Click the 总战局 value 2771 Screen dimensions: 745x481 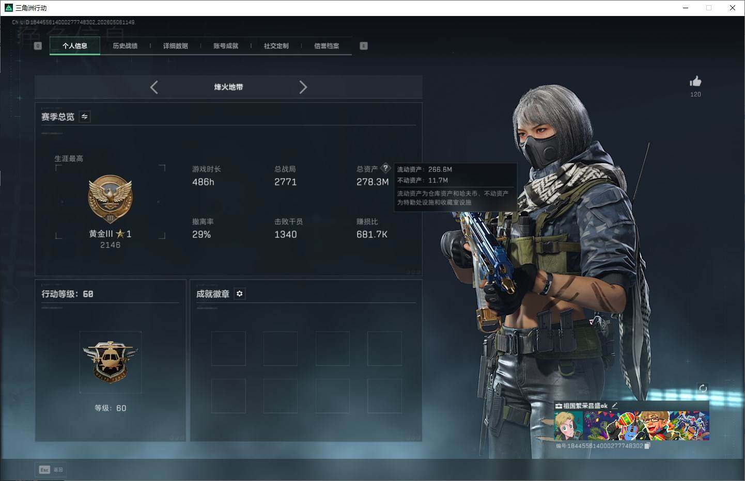click(285, 182)
